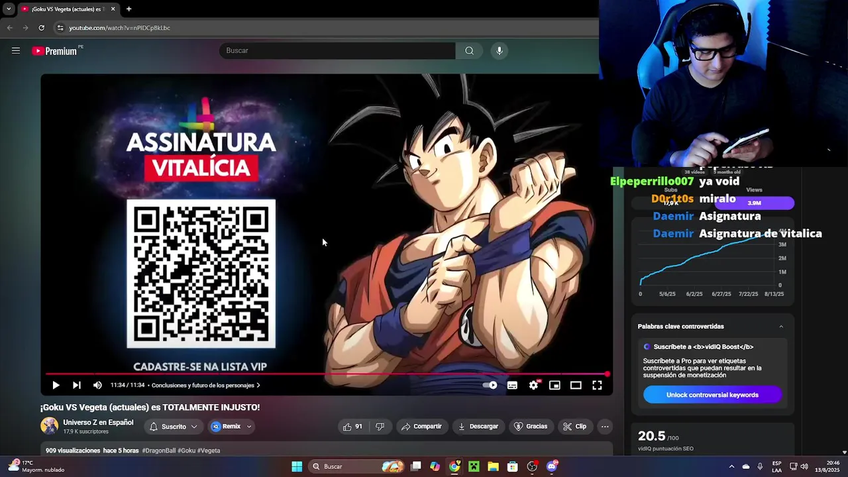Screen dimensions: 848x477
Task: View site information icon in address bar
Action: pos(60,28)
